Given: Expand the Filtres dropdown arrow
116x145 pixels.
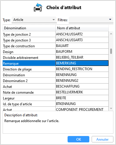Looking at the screenshot, I should point(110,19).
